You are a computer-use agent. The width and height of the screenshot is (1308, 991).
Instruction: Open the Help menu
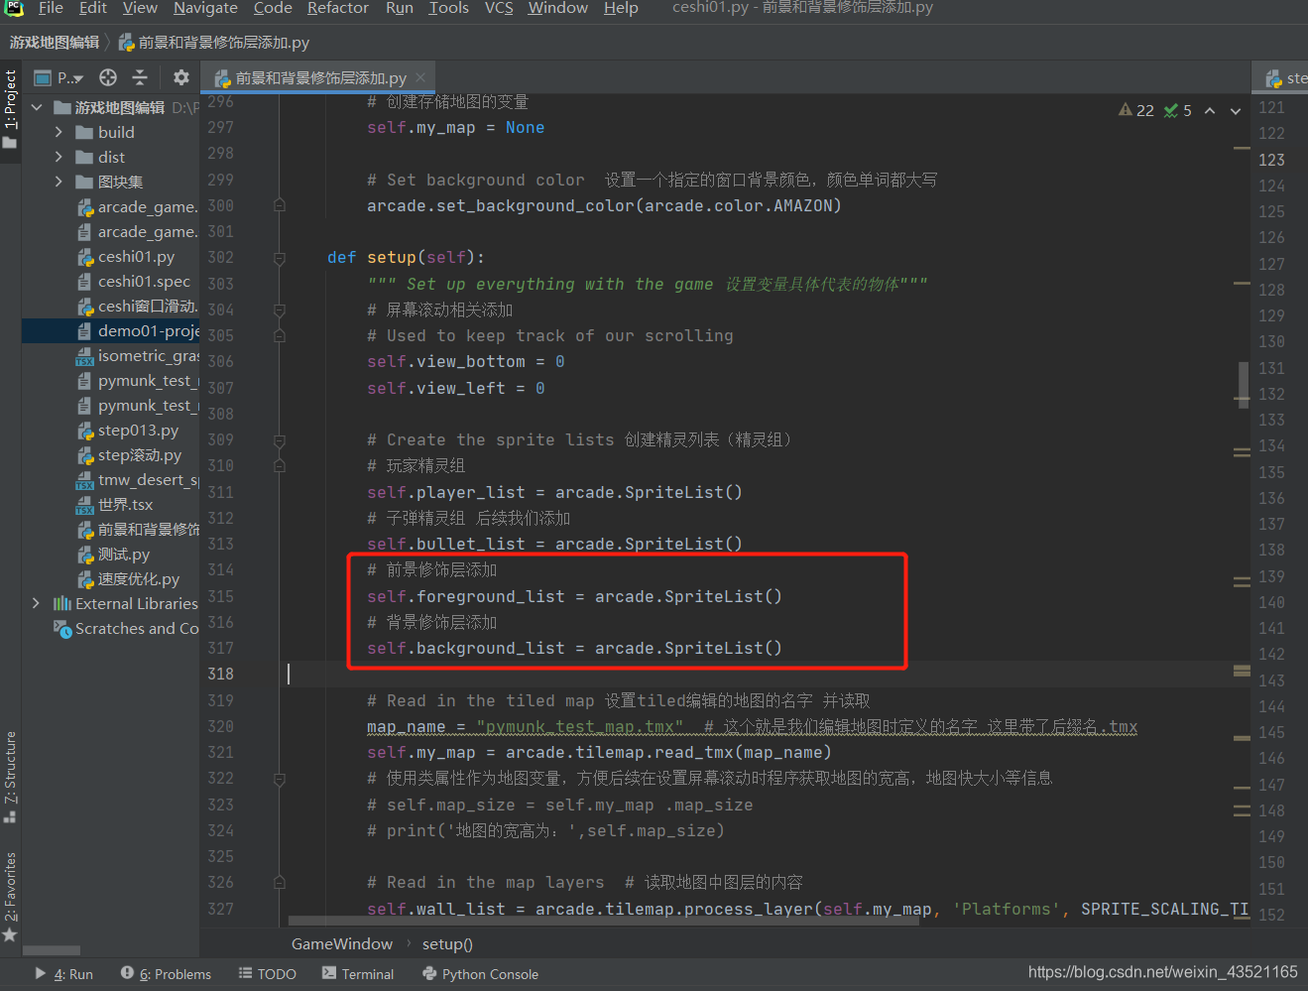[x=621, y=8]
